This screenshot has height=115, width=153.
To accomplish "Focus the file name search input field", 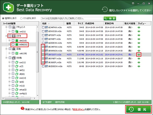I will click(72, 19).
